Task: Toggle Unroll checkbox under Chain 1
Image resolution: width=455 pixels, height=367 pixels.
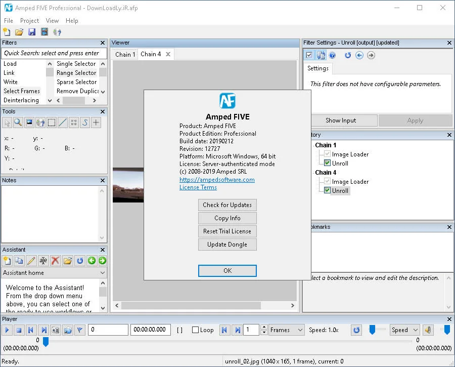Action: coord(327,163)
